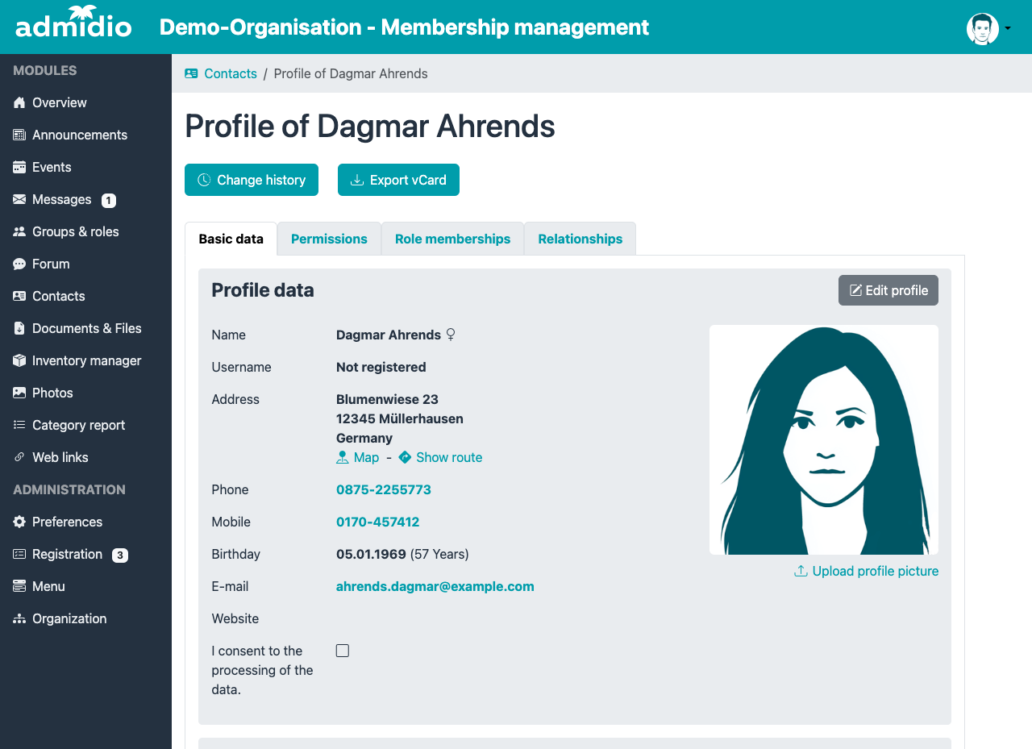Click the Change history button
The width and height of the screenshot is (1032, 749).
point(252,180)
